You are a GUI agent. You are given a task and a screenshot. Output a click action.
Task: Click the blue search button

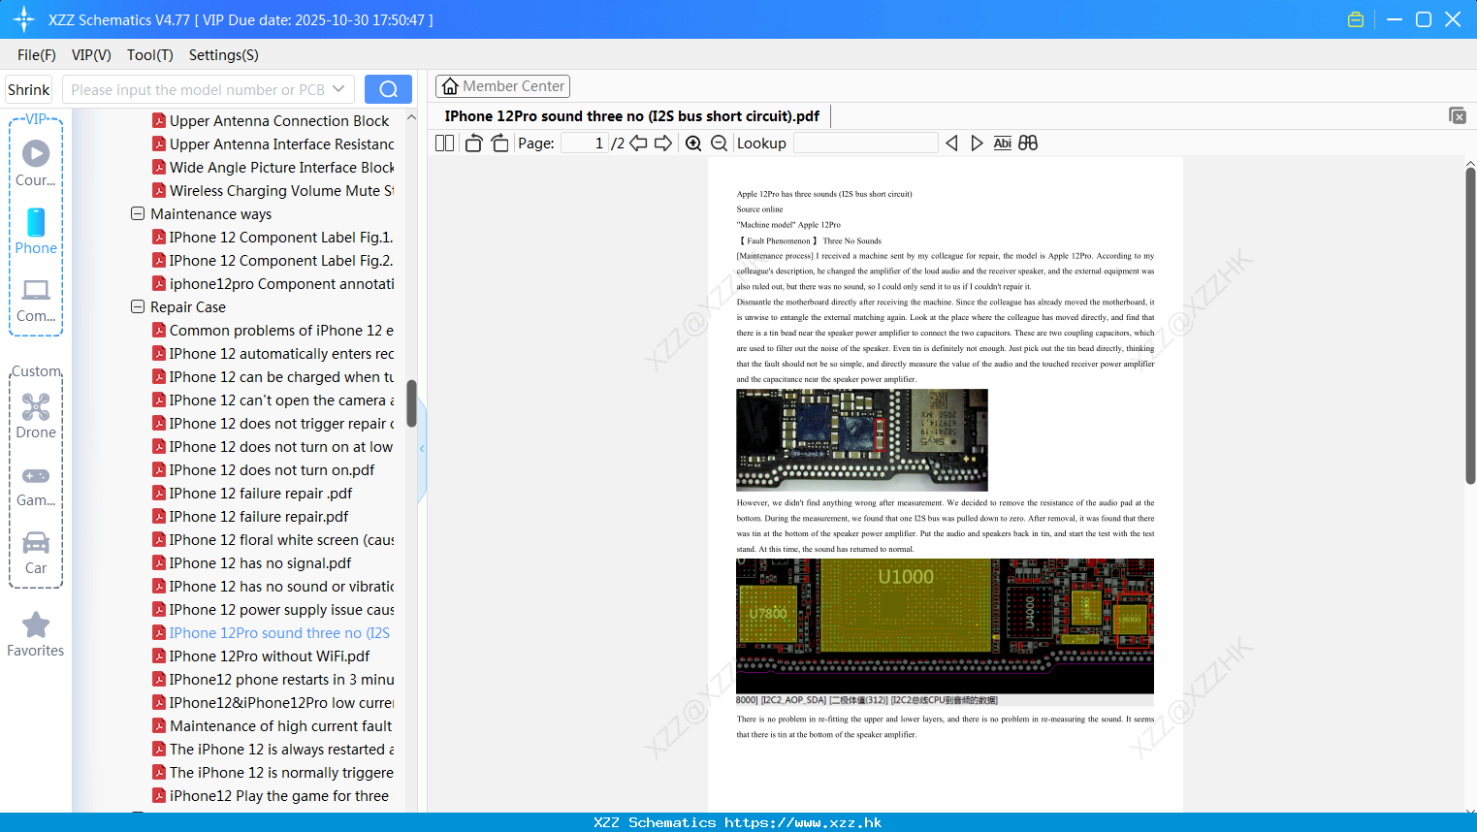(x=388, y=89)
